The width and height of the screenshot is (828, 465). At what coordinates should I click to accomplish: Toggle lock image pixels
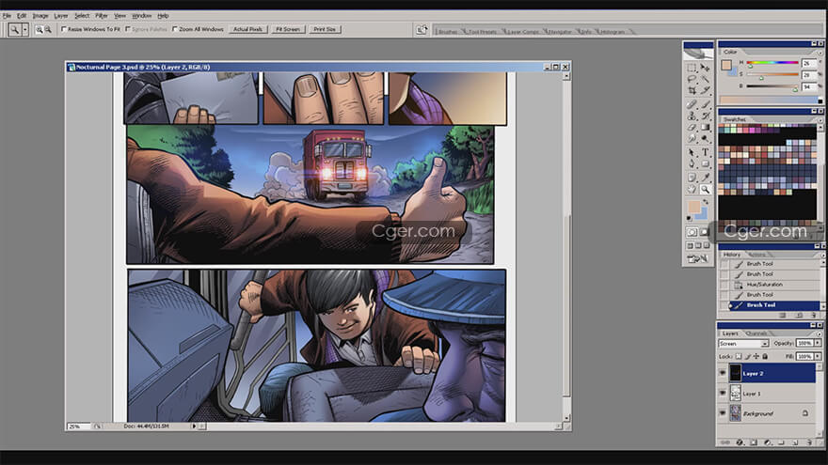click(748, 357)
